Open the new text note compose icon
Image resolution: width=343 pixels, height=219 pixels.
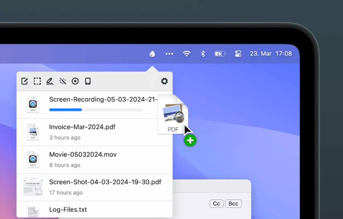[24, 81]
